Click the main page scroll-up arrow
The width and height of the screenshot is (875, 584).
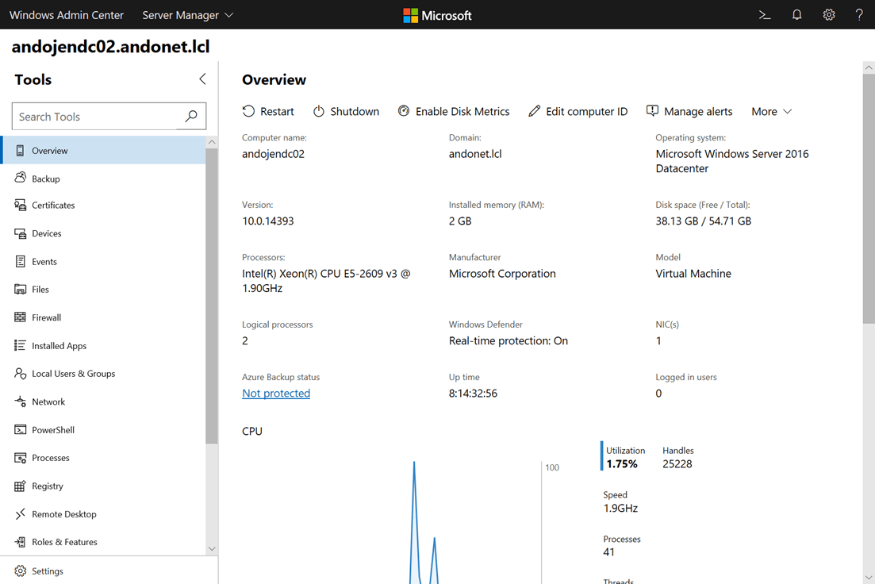[869, 67]
